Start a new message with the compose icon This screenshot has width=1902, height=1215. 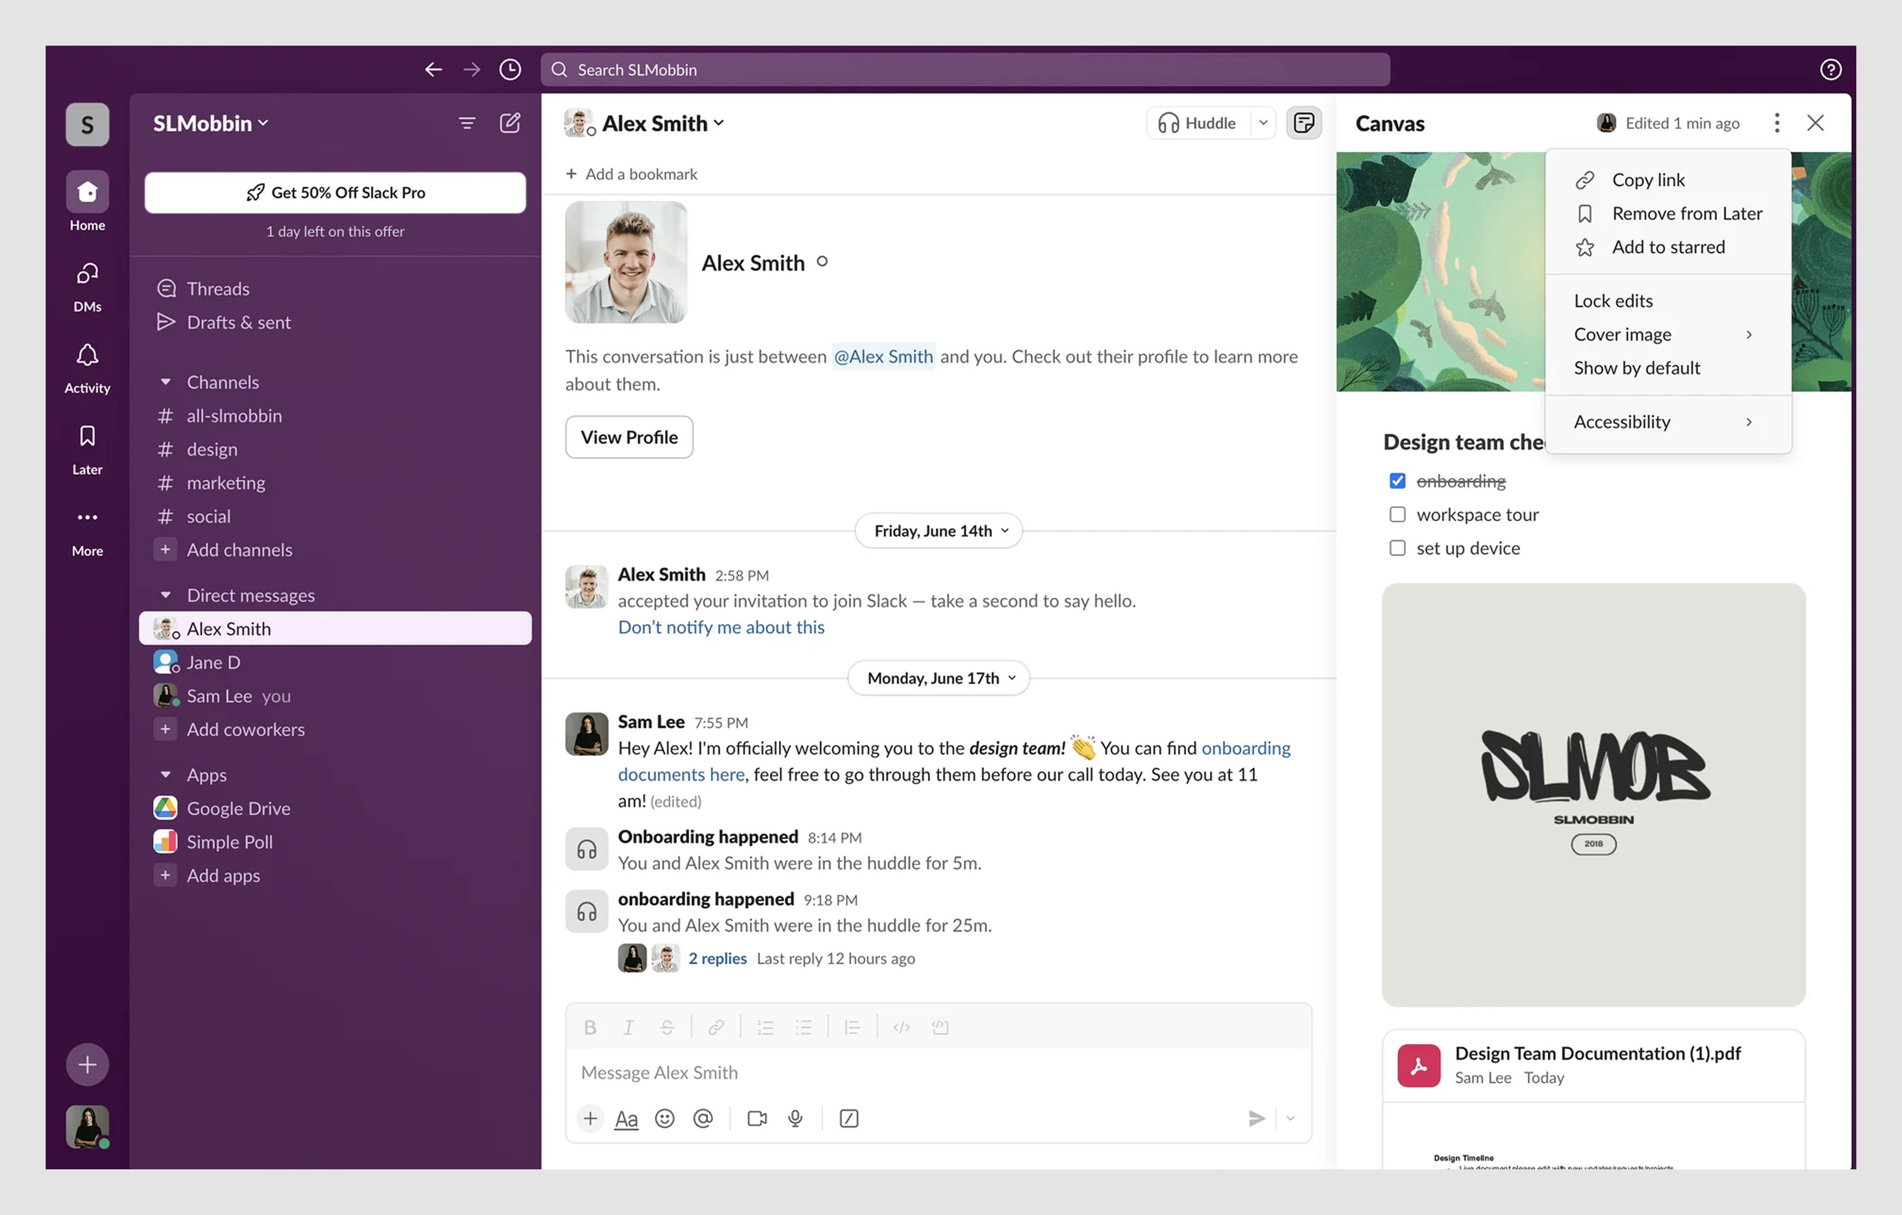click(510, 123)
